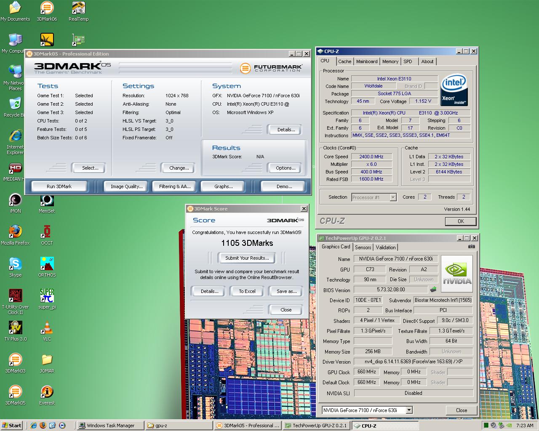Switch to Cache tab in CPU-Z
The width and height of the screenshot is (539, 431).
click(x=344, y=61)
